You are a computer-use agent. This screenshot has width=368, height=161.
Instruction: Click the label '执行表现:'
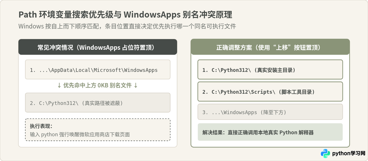tap(41, 126)
